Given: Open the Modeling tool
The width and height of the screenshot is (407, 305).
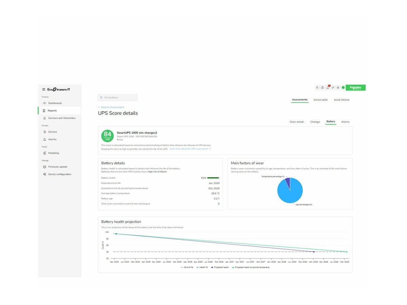Looking at the screenshot, I should coord(54,153).
